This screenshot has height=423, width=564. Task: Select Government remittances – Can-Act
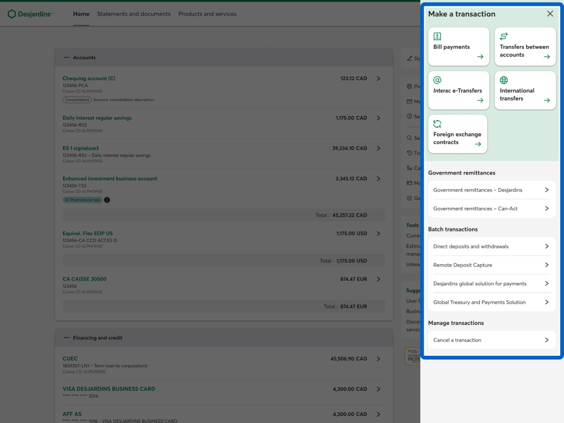click(x=491, y=208)
